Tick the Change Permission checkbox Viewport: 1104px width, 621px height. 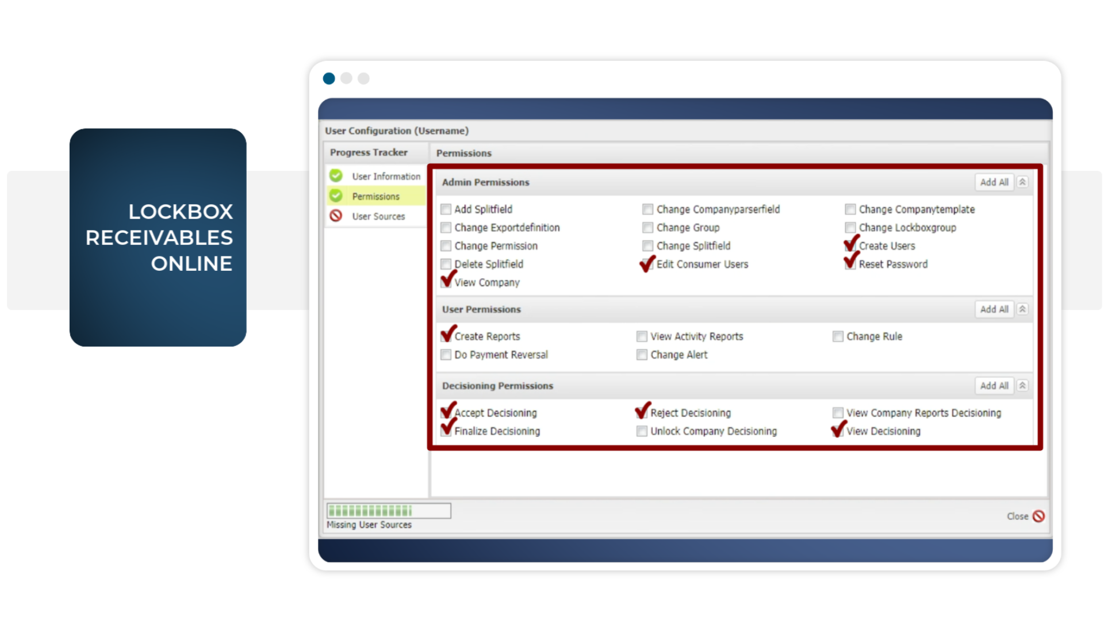pyautogui.click(x=446, y=246)
